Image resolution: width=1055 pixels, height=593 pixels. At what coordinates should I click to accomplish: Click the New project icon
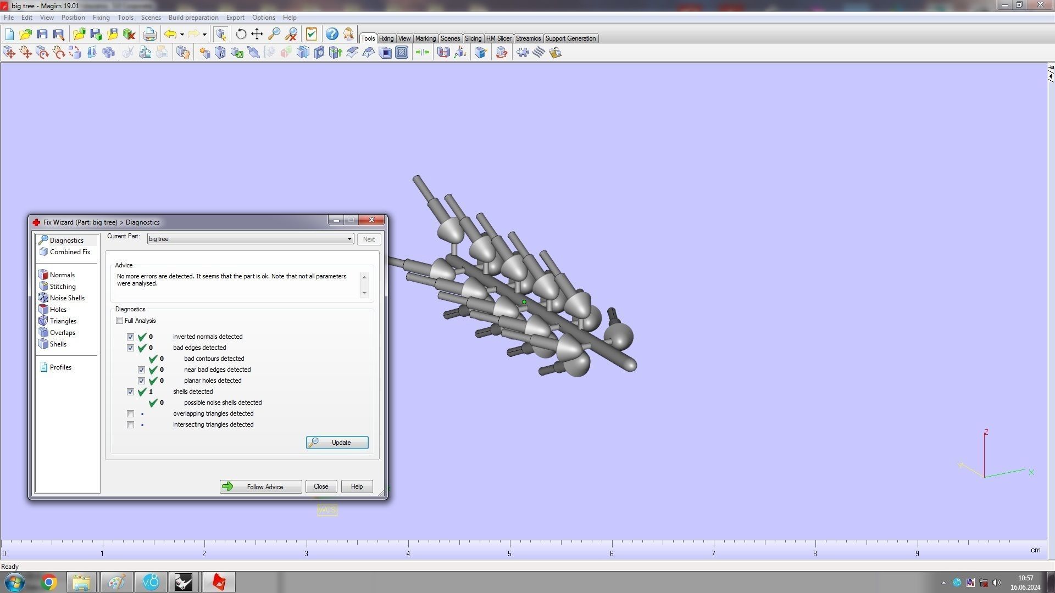[9, 34]
